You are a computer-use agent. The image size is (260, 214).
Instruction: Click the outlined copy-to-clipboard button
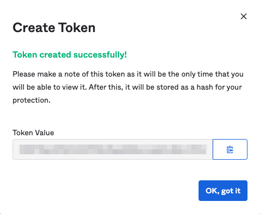[x=230, y=149]
